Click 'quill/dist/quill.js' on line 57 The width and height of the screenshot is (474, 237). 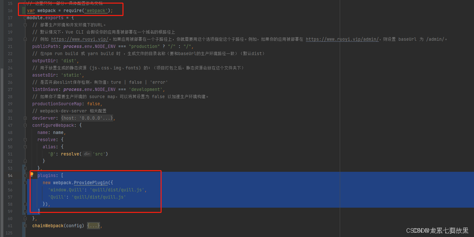99,197
